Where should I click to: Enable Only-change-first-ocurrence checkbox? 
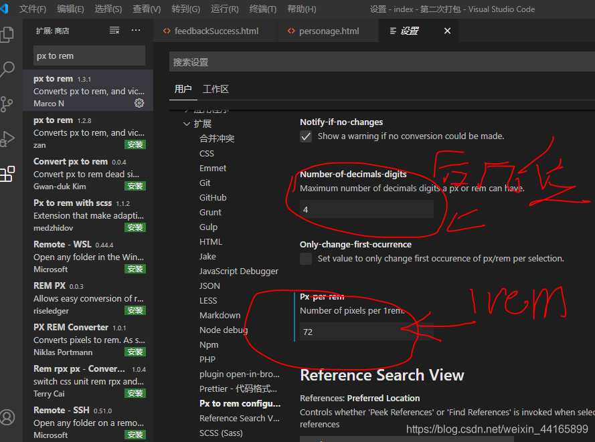pos(306,259)
